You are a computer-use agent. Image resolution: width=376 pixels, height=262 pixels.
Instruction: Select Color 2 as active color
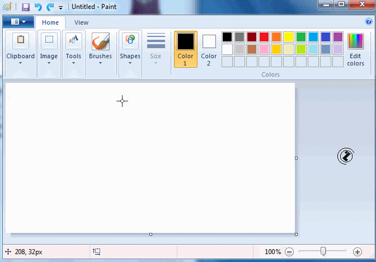click(209, 49)
